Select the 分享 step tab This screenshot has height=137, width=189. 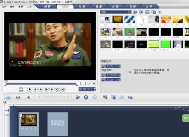(x=149, y=6)
